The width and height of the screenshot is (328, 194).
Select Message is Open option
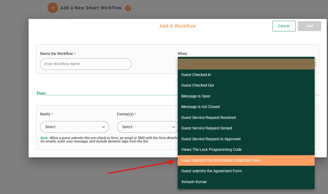[246, 96]
